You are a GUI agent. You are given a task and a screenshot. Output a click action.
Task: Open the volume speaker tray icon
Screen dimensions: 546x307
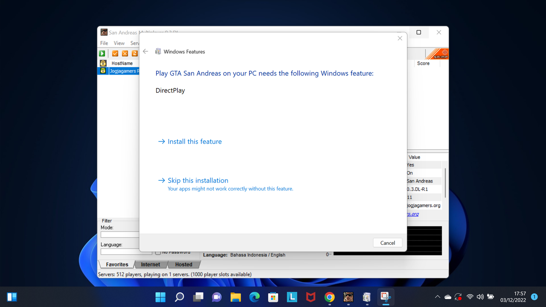[x=480, y=297]
